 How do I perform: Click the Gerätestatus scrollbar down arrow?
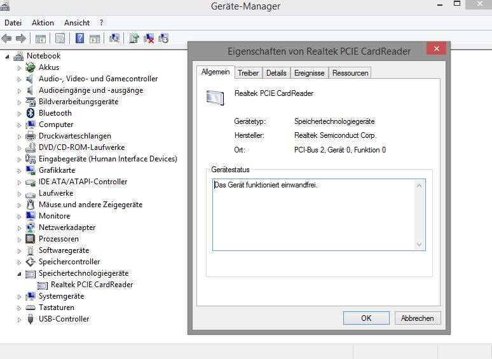coord(419,244)
